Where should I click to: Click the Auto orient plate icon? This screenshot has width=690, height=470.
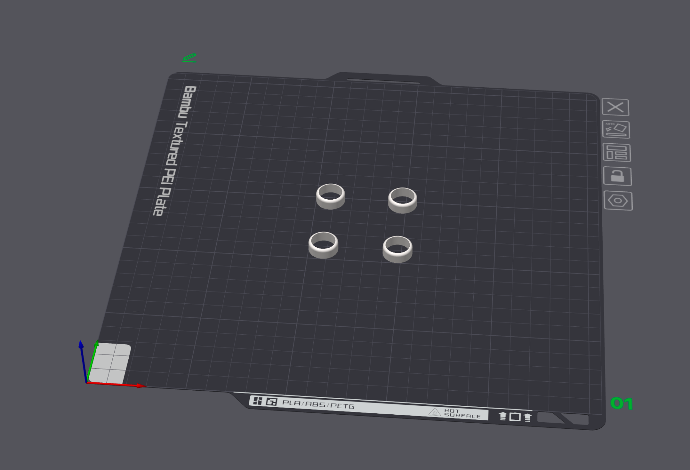pyautogui.click(x=616, y=130)
